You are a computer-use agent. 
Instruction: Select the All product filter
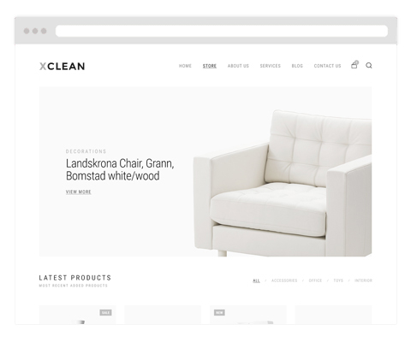pyautogui.click(x=256, y=280)
